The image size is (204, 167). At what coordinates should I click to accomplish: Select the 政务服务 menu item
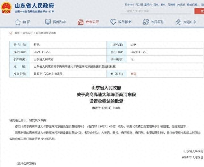point(125,22)
